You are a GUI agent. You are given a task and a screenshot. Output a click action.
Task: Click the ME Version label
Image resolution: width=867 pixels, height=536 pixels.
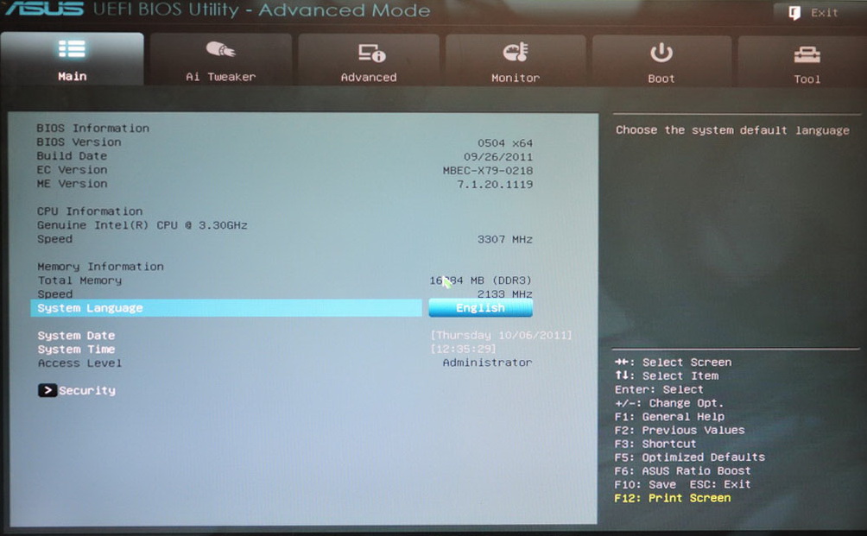pos(72,184)
